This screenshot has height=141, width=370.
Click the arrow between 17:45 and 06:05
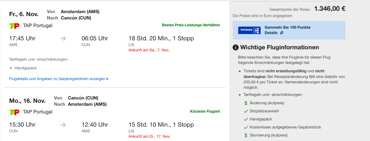[x=63, y=39]
